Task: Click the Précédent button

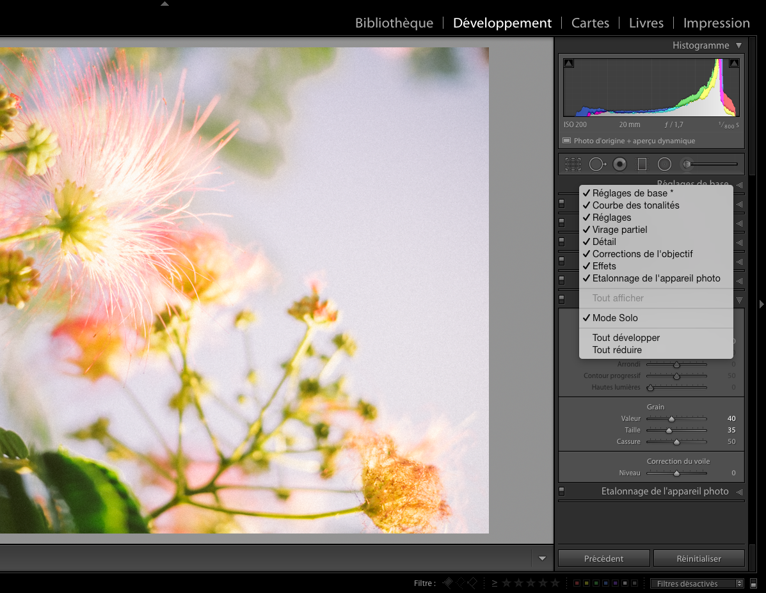Action: tap(603, 558)
